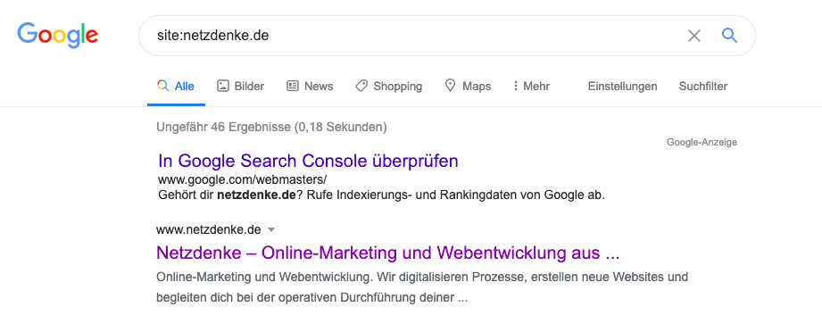Click the Maps pin icon
This screenshot has width=822, height=332.
[450, 86]
